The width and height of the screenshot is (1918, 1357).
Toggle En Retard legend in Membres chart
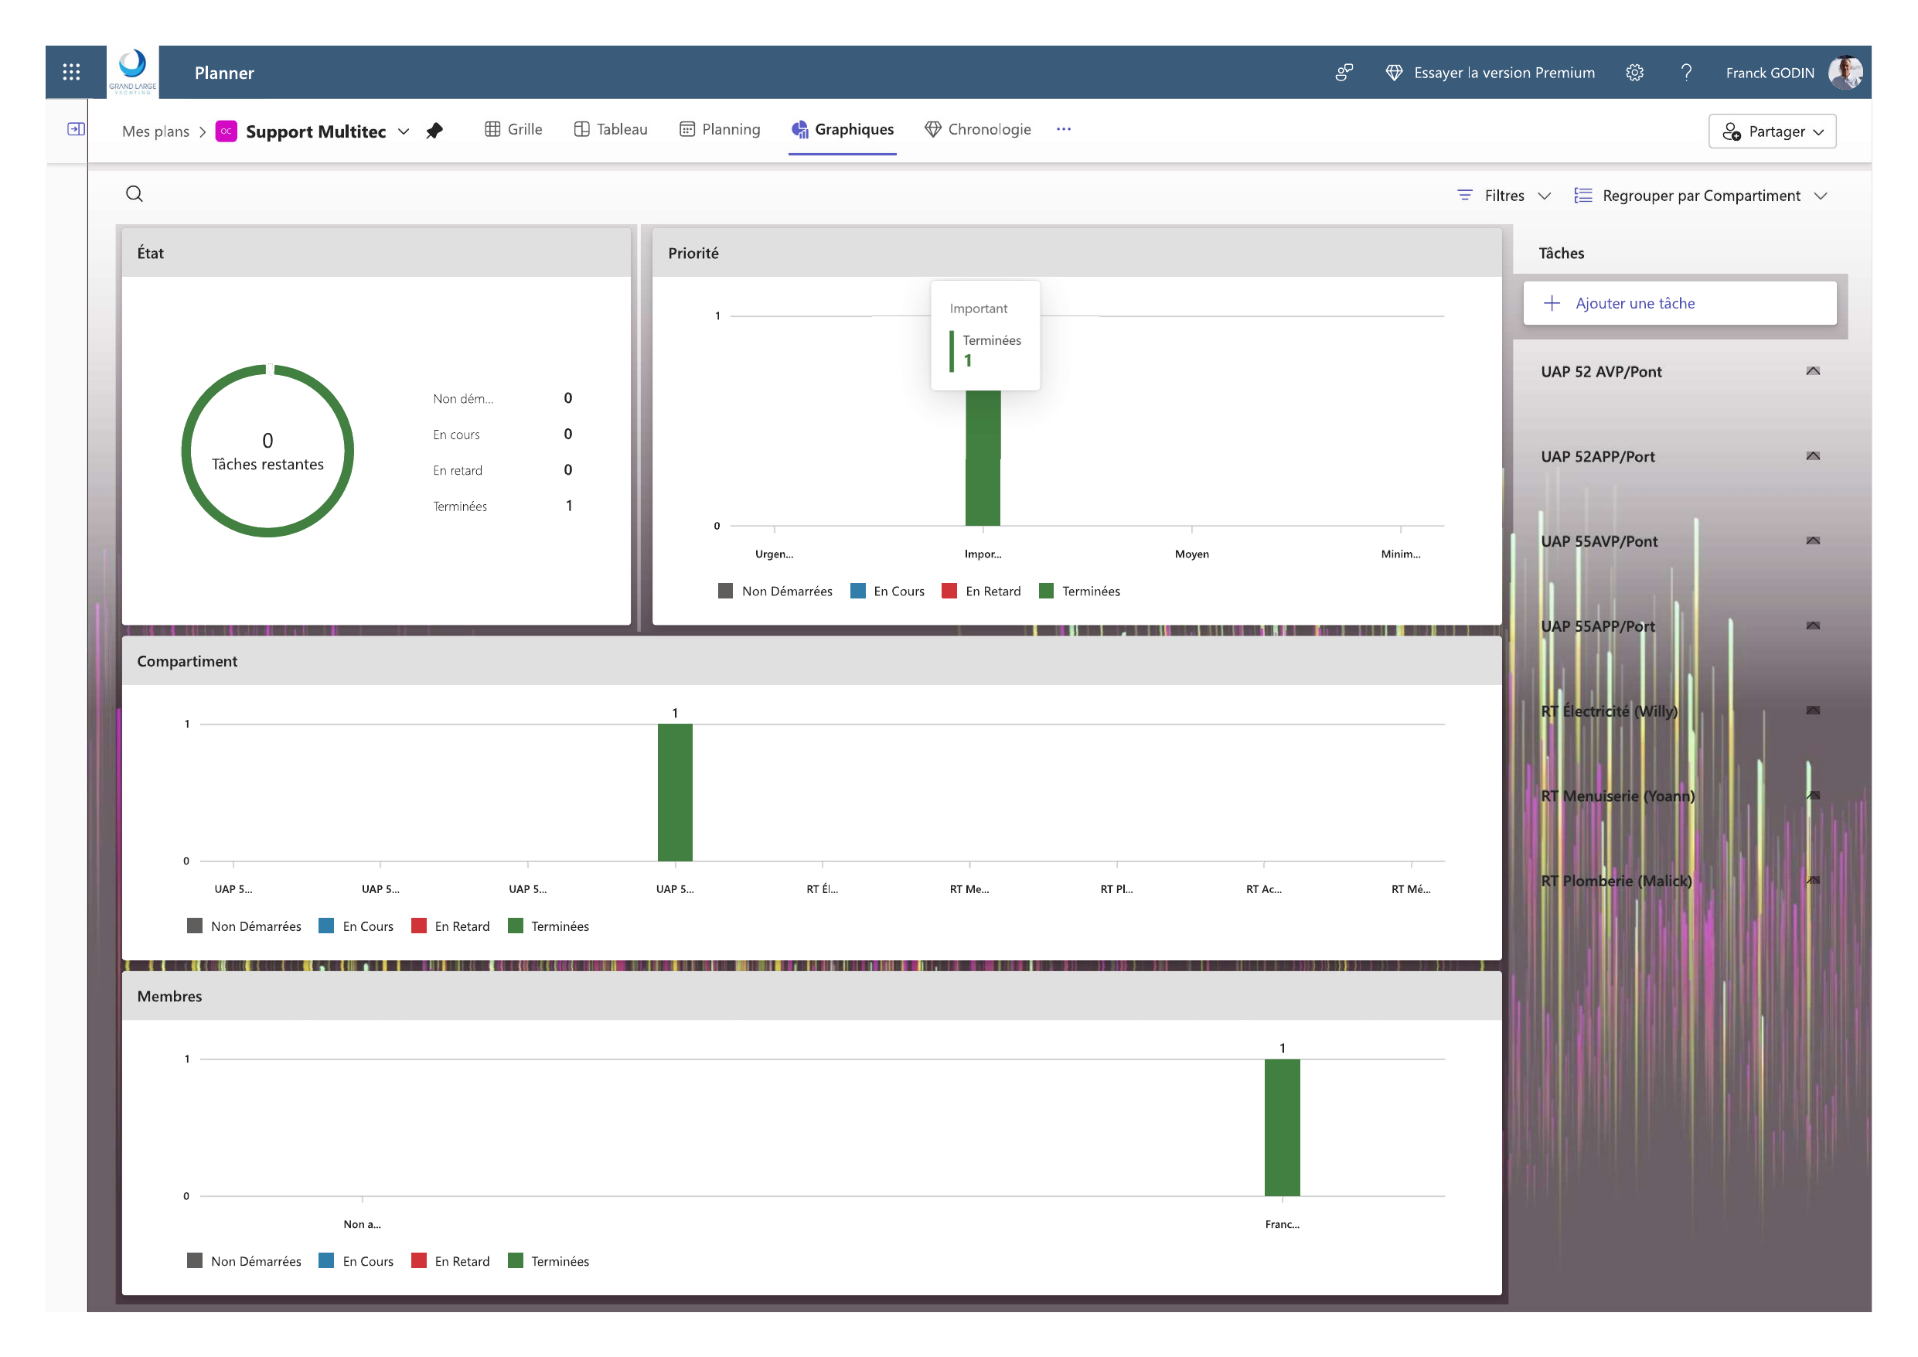[450, 1261]
